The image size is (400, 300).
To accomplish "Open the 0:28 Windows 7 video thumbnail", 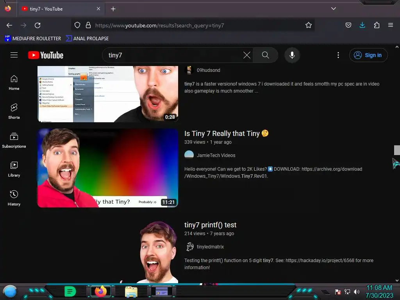I will (x=108, y=94).
